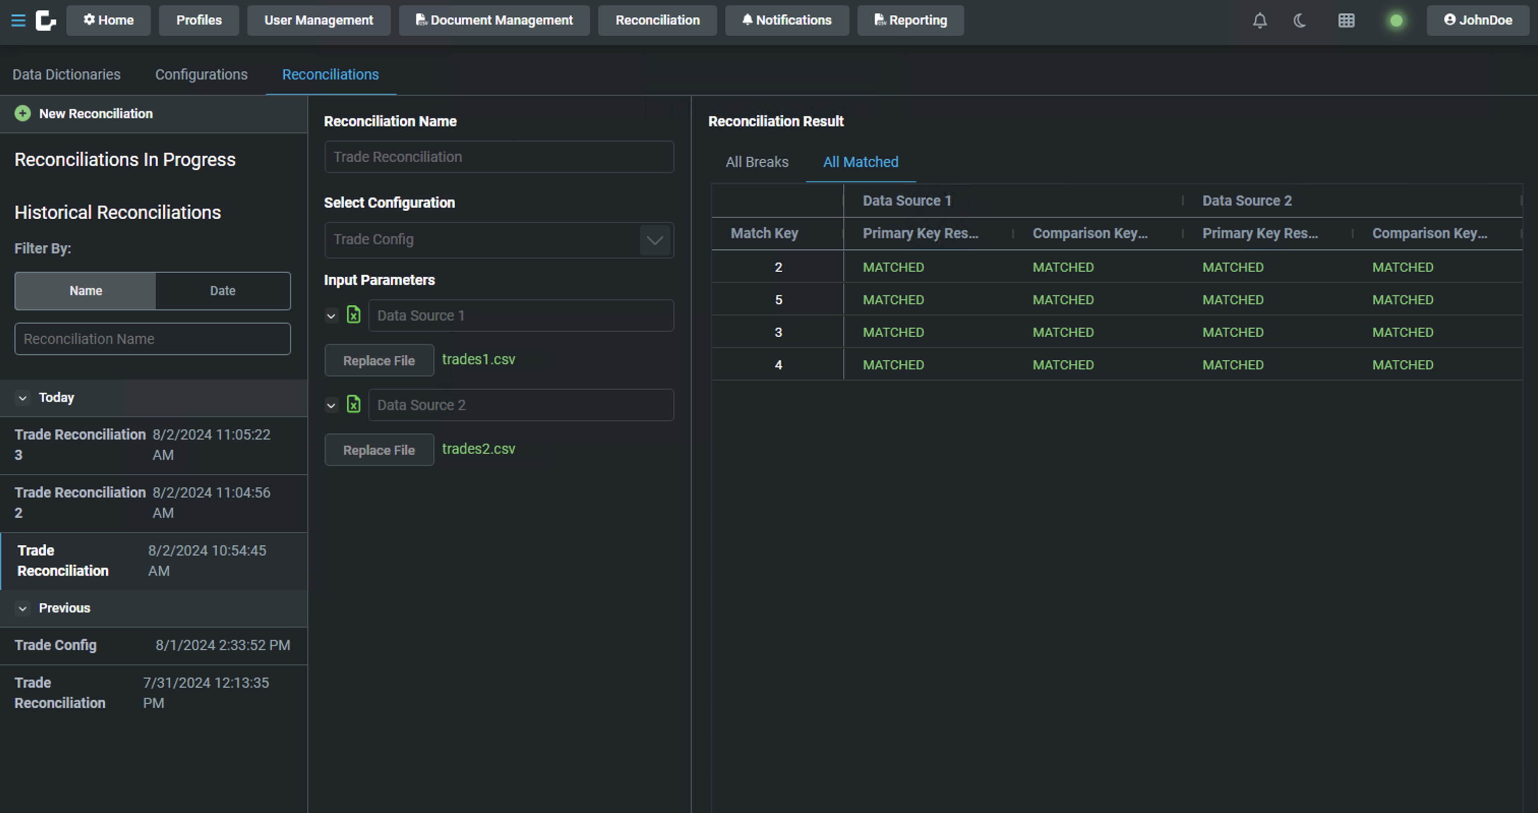Viewport: 1538px width, 813px height.
Task: Click Data Source 2 spreadsheet file icon
Action: 353,404
